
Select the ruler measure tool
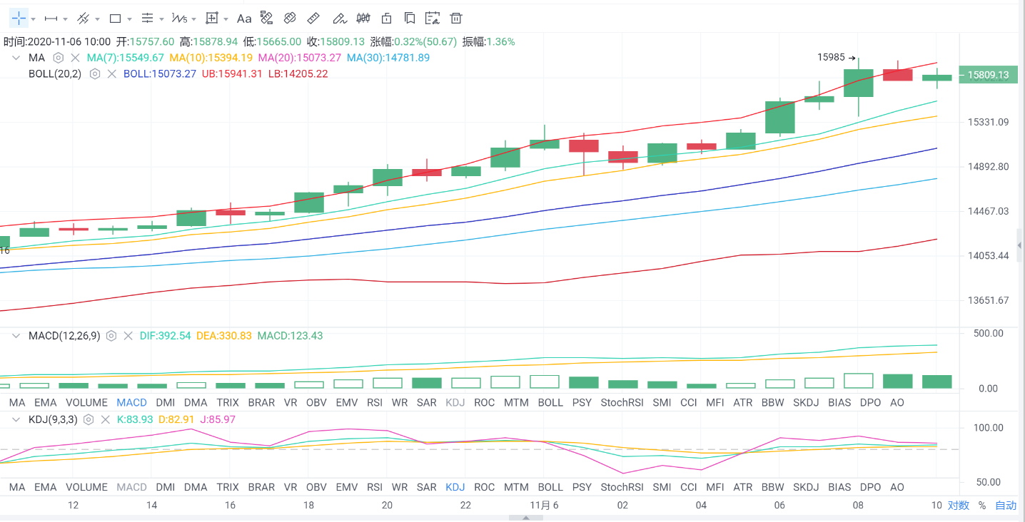click(x=313, y=18)
